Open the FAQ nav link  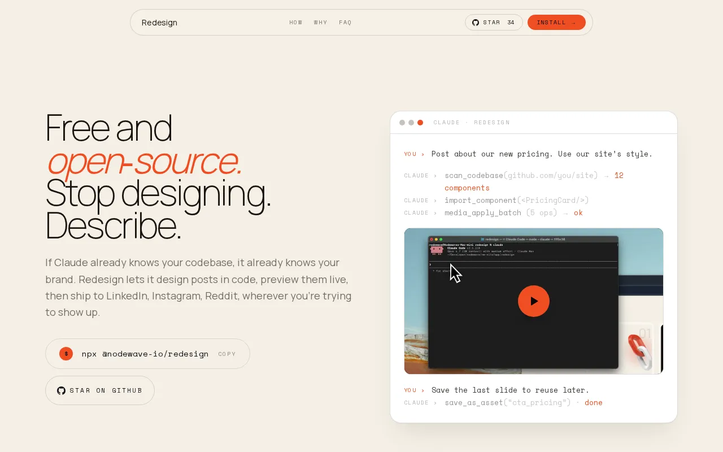346,23
